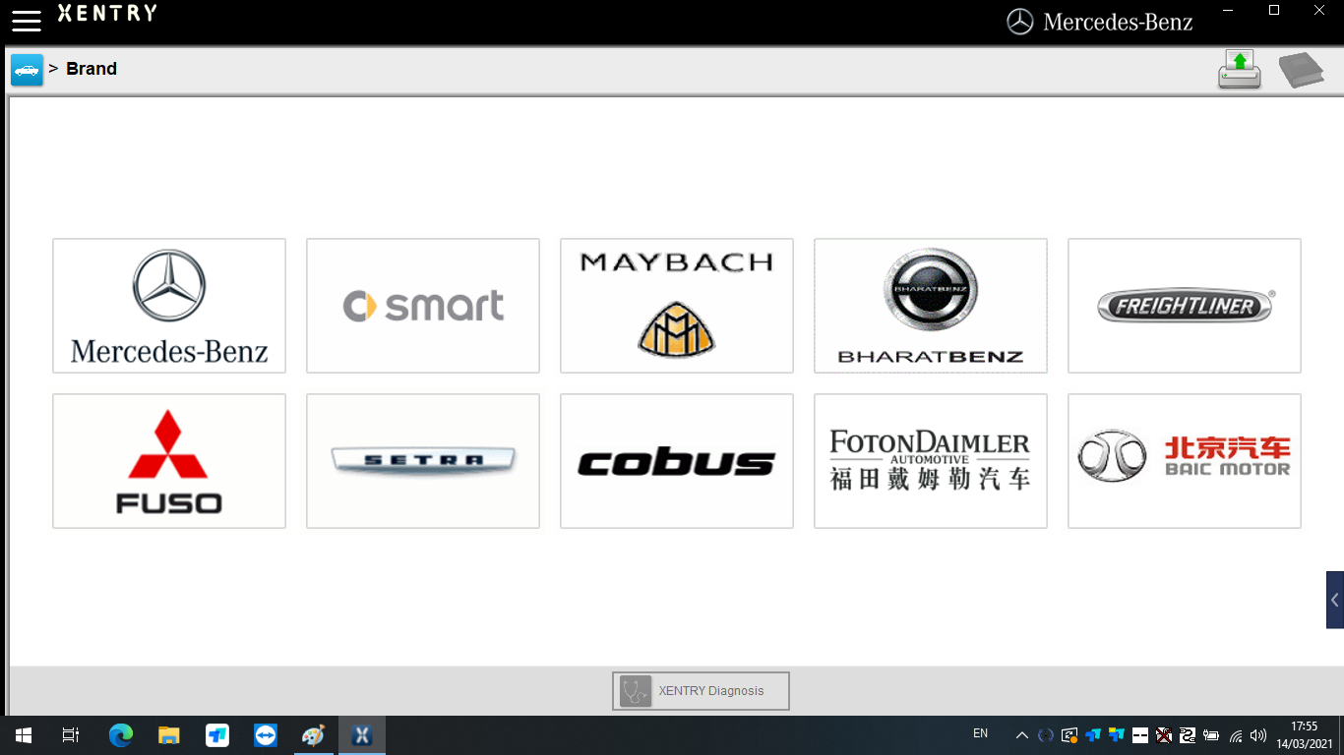Screen dimensions: 1344x755
Task: Open File Explorer from taskbar
Action: click(168, 735)
